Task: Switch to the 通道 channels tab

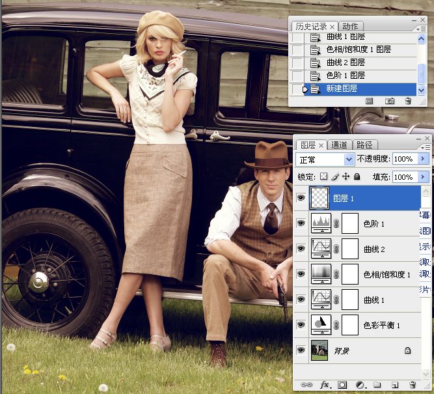Action: [340, 145]
